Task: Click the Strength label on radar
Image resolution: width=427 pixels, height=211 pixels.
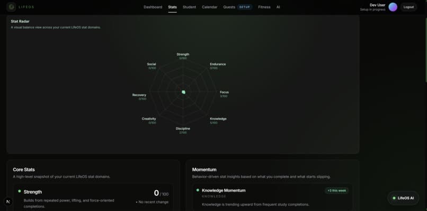Action: point(183,54)
